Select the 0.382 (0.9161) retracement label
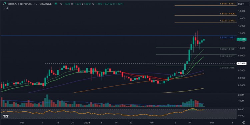This screenshot has width=250, height=125. (x=227, y=56)
